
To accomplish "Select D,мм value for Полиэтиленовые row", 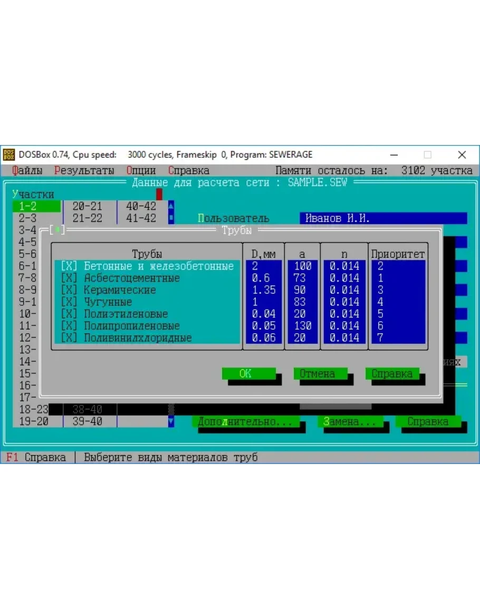I will pyautogui.click(x=264, y=314).
